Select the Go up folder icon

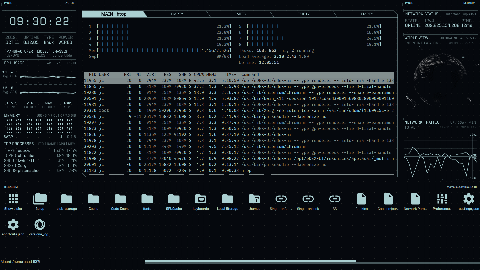click(x=40, y=200)
